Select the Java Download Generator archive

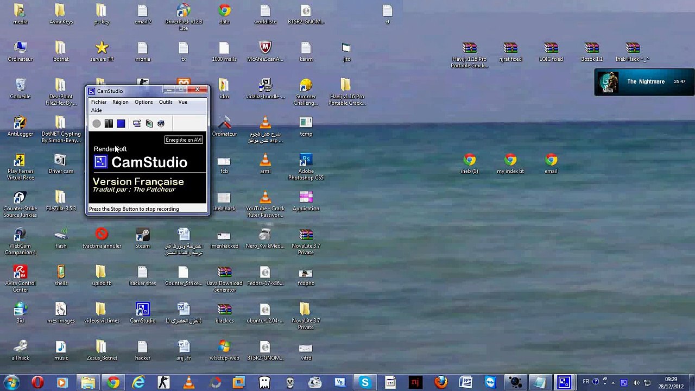[x=224, y=279]
